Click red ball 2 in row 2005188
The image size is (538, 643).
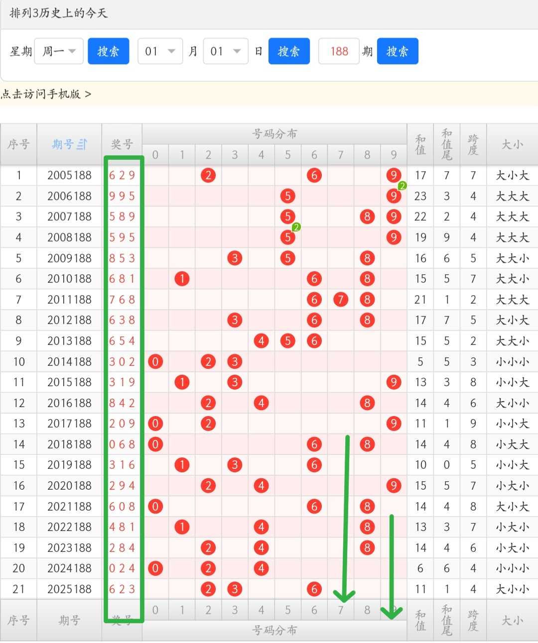pos(208,175)
